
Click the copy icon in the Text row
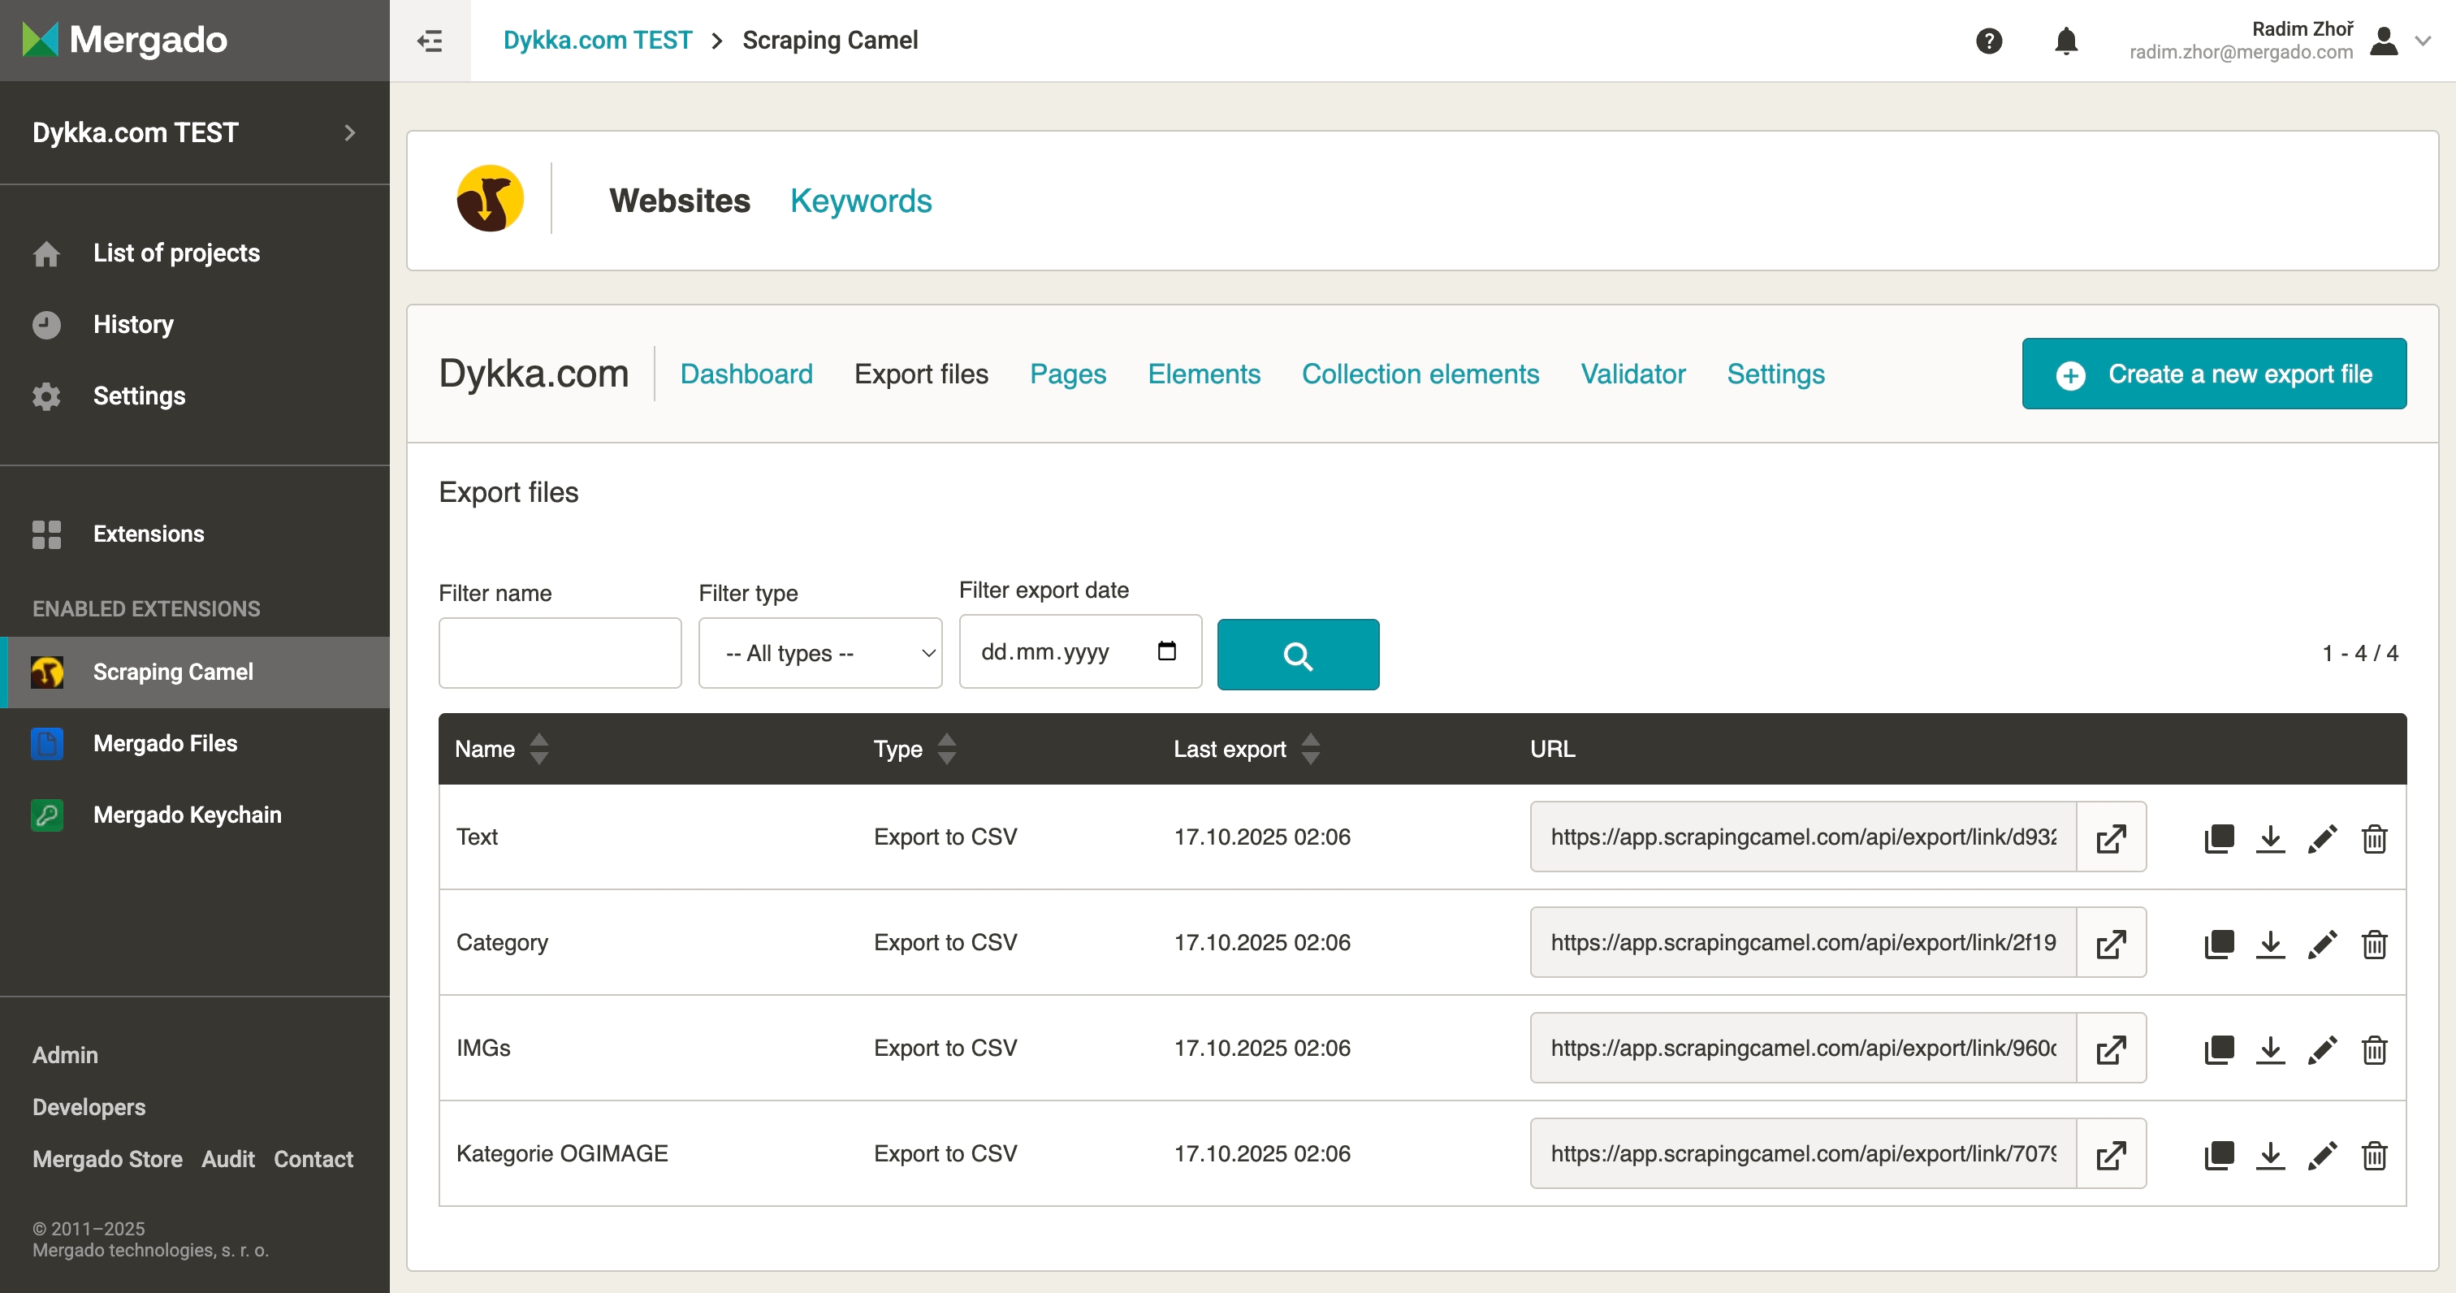point(2219,838)
